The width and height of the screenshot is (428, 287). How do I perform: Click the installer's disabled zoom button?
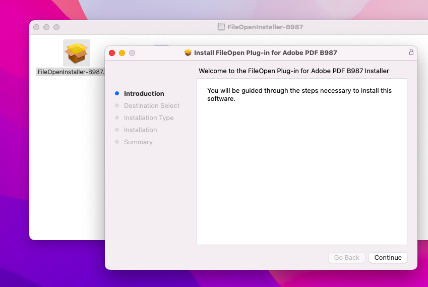pos(132,53)
